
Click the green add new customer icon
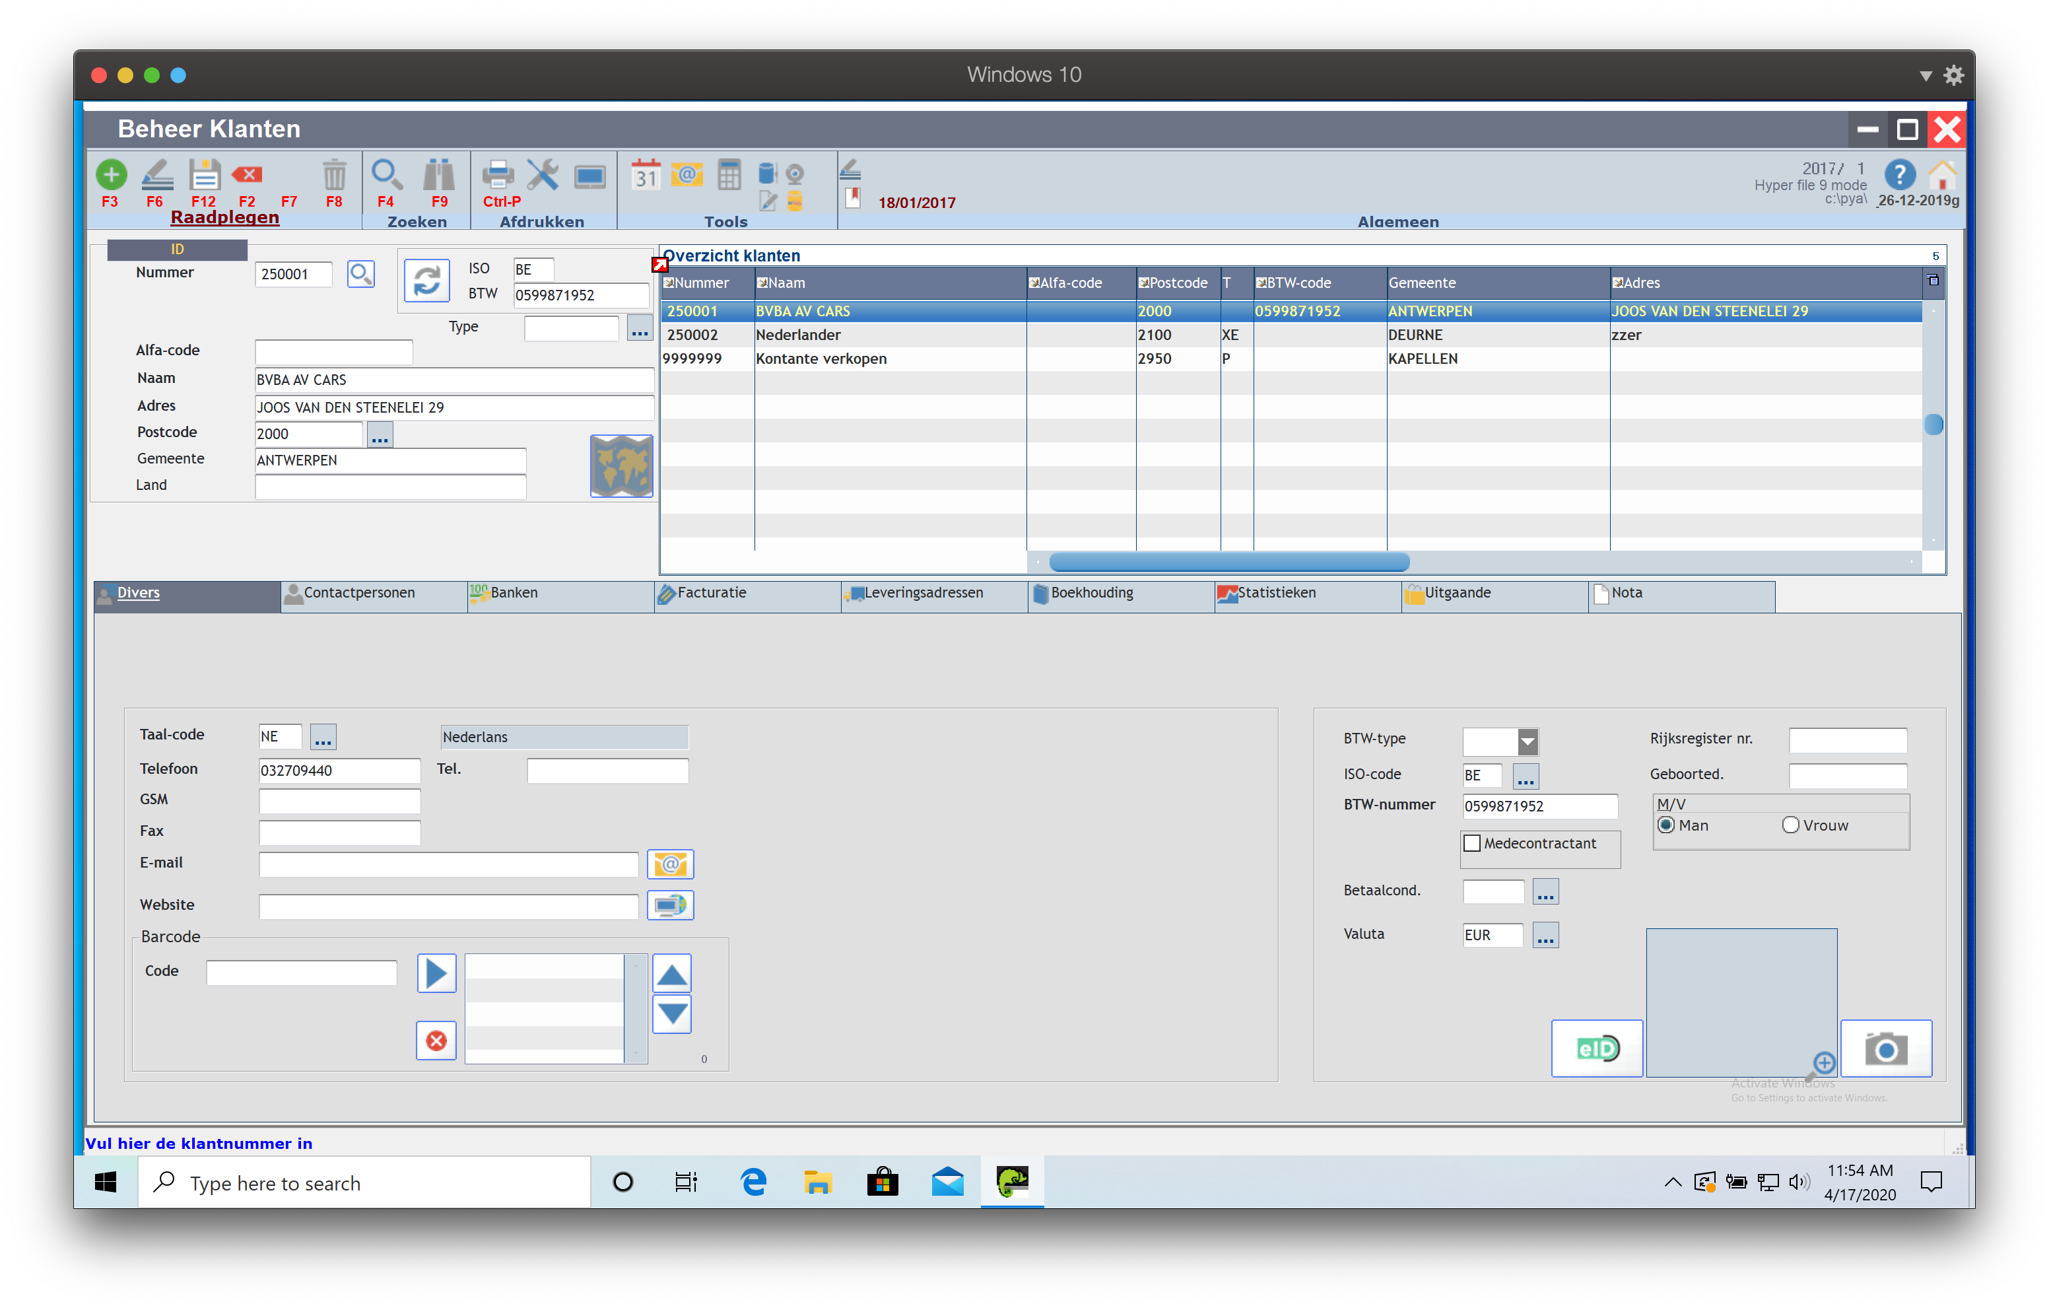click(x=111, y=174)
